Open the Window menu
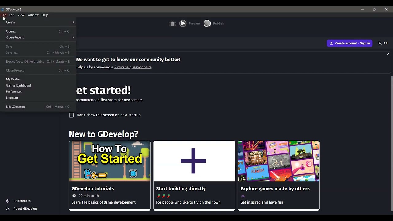The image size is (393, 221). [x=33, y=15]
